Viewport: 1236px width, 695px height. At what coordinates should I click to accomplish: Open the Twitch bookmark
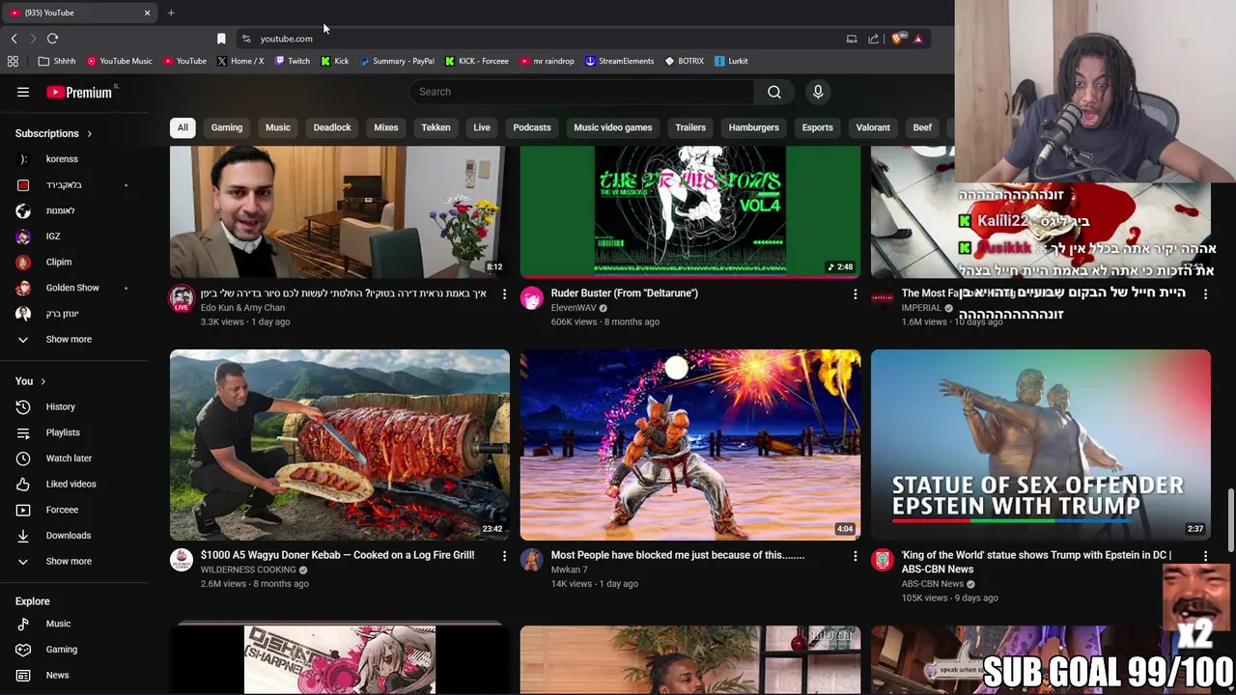pos(293,61)
